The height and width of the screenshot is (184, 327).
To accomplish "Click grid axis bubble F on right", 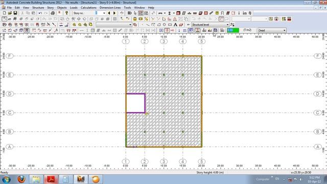I will pos(318,56).
